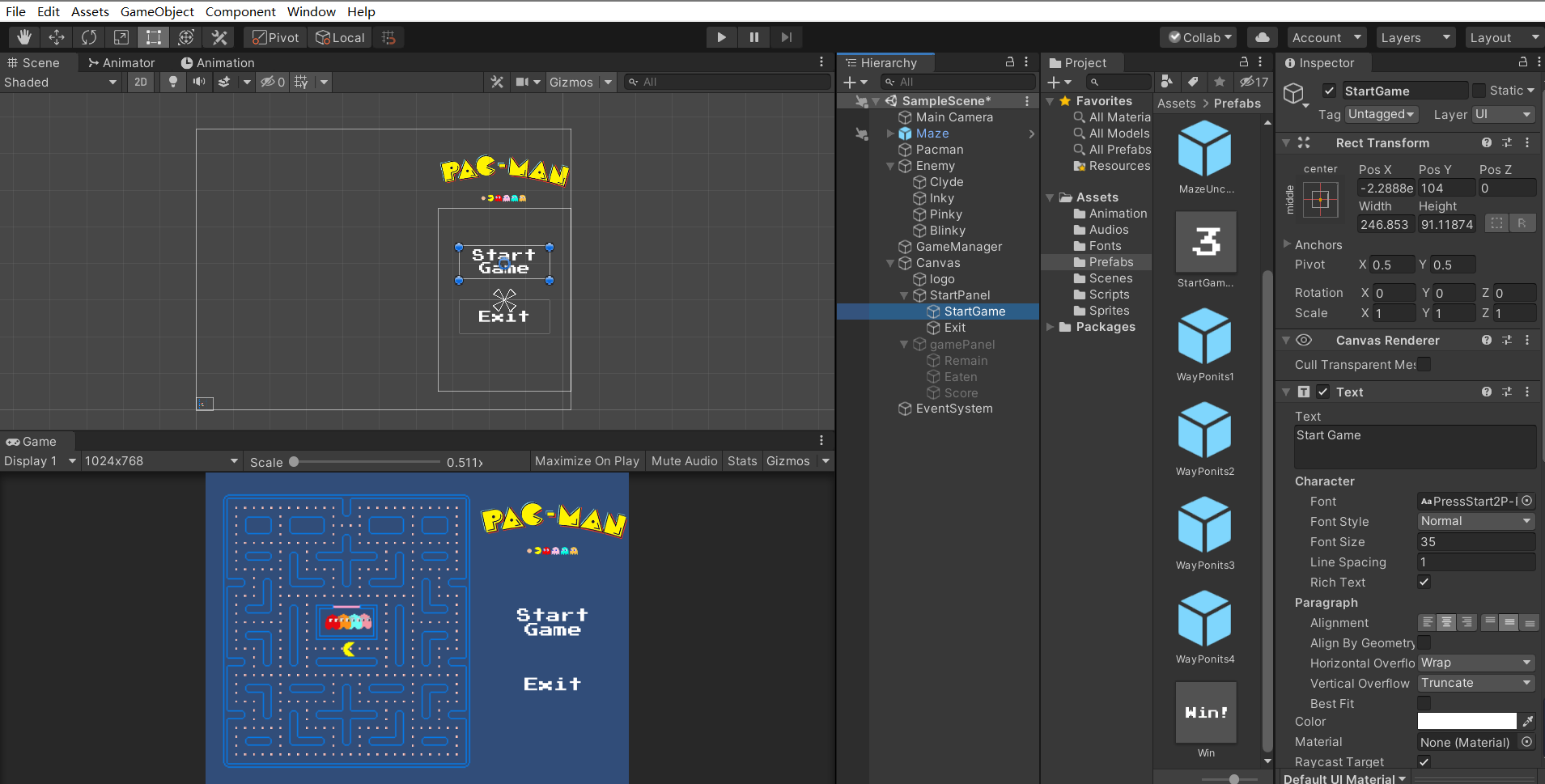Open Text component preset icon
This screenshot has width=1545, height=784.
(1507, 392)
